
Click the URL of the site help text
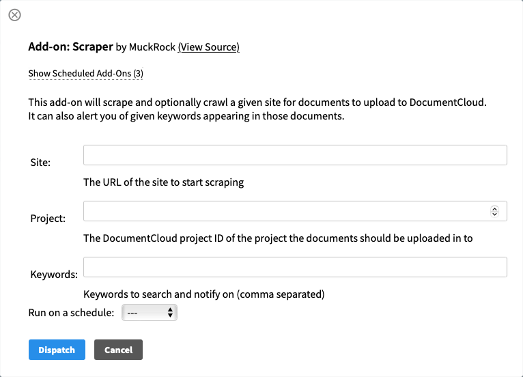click(163, 182)
